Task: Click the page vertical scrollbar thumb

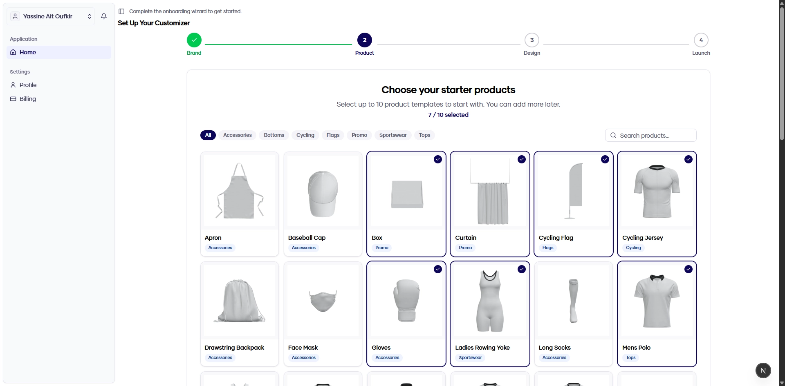Action: click(782, 74)
